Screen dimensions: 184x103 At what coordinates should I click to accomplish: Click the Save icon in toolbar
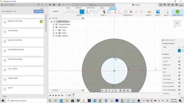click(x=60, y=5)
